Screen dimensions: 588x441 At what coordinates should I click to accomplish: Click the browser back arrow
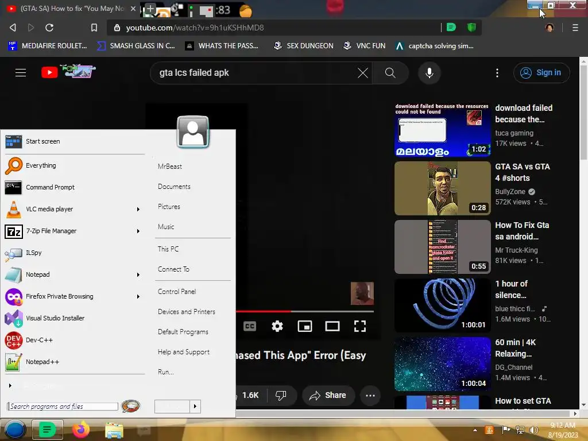13,28
